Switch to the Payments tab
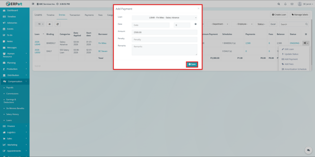This screenshot has height=157, width=315. point(89,15)
